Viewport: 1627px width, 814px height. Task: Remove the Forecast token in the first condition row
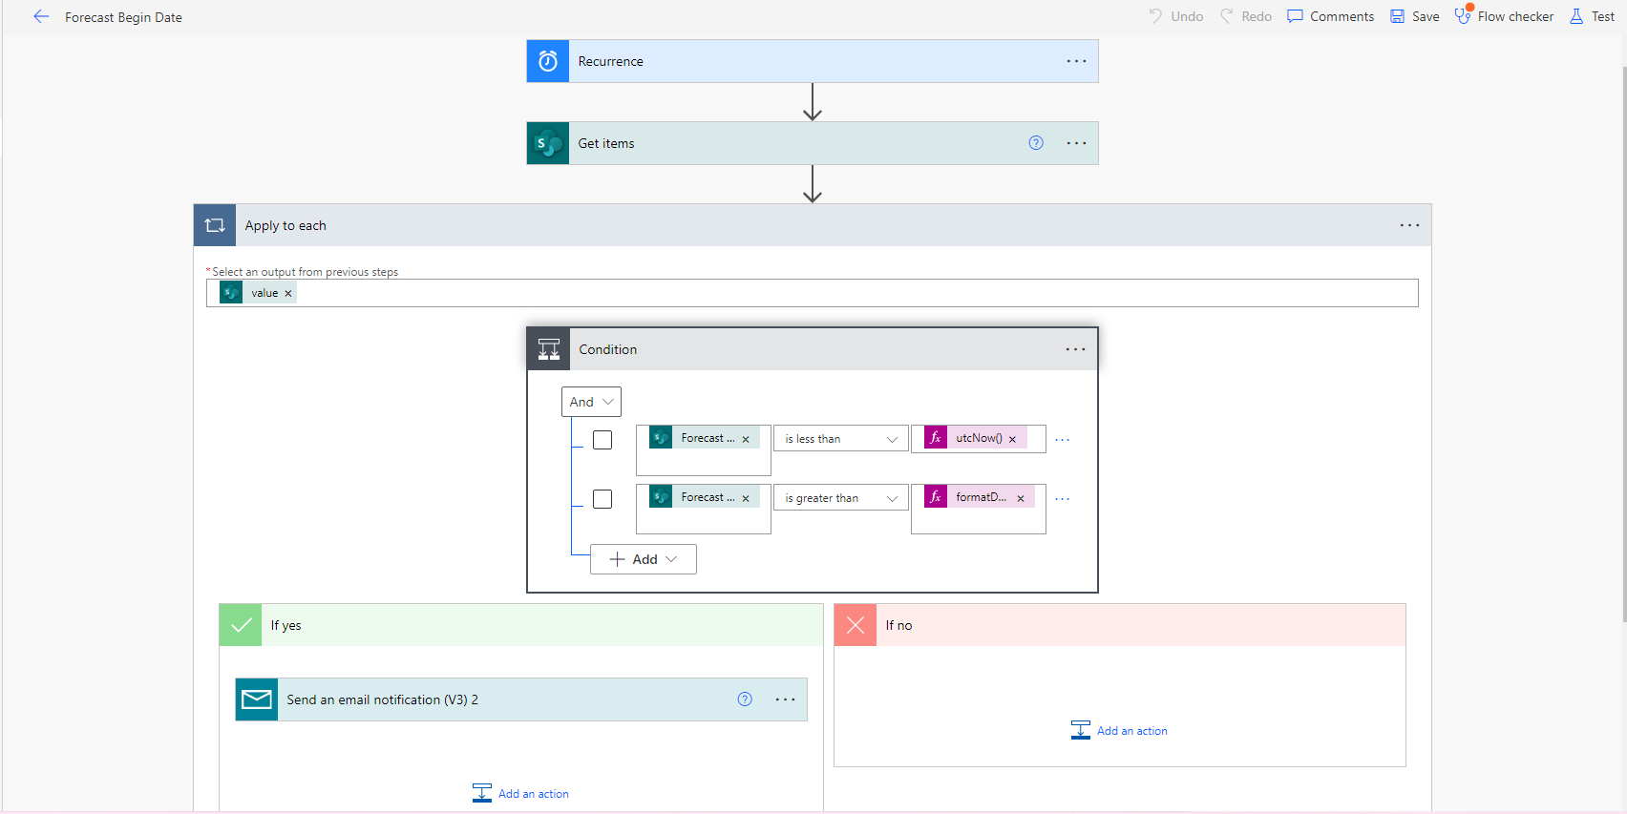pos(746,439)
